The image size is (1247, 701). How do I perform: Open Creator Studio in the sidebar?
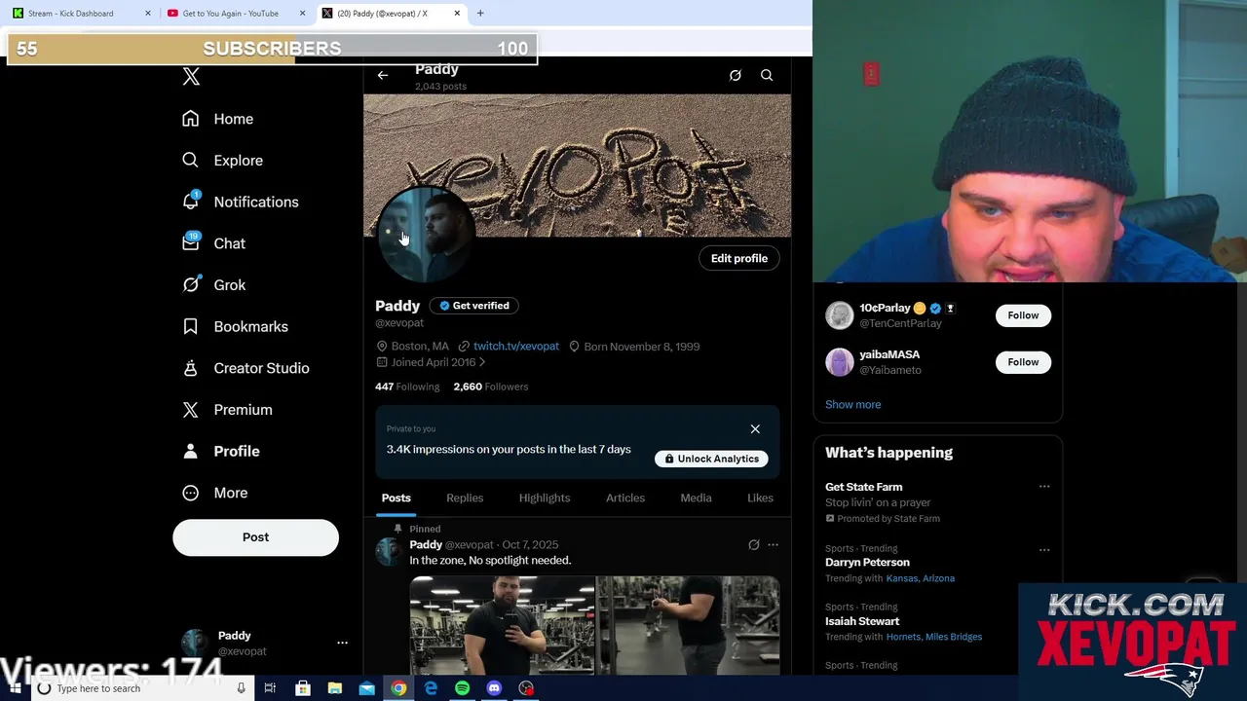tap(246, 368)
